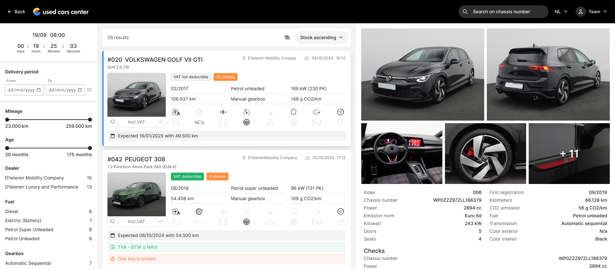Open the #020 Volkswagen Golf VII GTI title
Screen dimensions: 615x269
pos(155,60)
